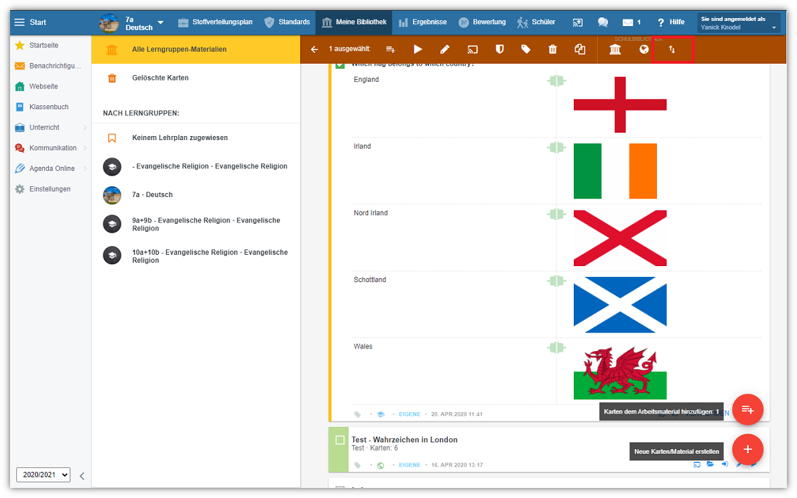Click the Wales red dragon flag

[620, 371]
